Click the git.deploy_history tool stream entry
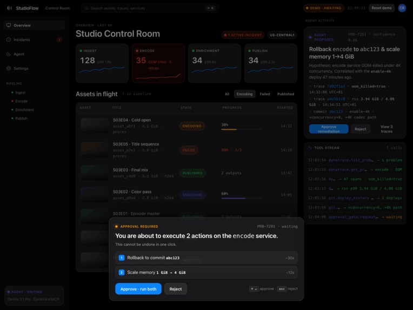Image resolution: width=413 pixels, height=310 pixels. pos(355,198)
